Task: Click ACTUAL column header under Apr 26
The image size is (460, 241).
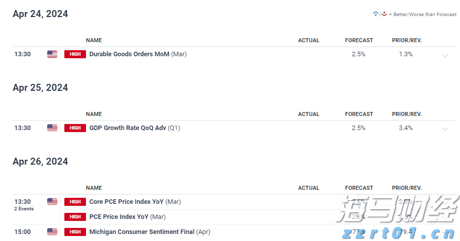Action: click(308, 188)
